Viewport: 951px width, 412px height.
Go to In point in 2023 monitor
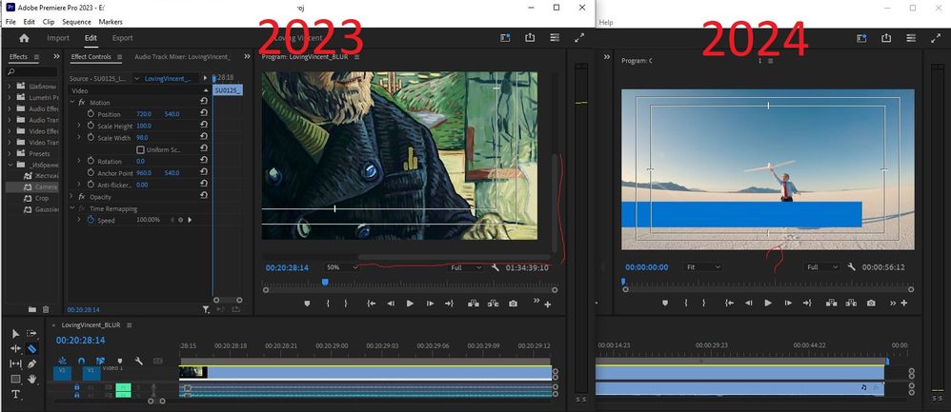coord(372,304)
